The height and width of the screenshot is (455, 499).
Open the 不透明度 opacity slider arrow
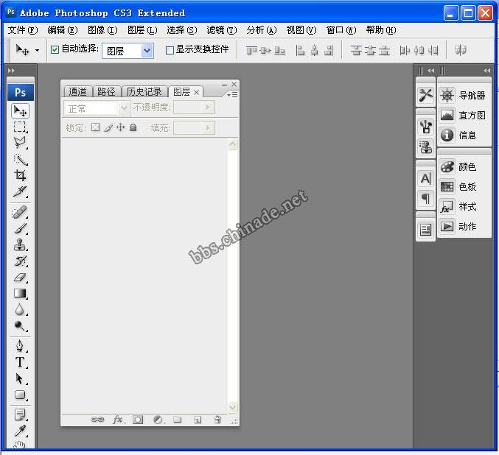(208, 107)
